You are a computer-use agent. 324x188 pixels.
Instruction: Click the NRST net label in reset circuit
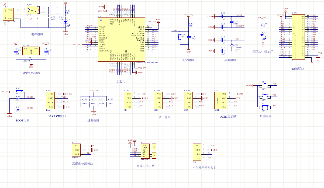click(176, 30)
